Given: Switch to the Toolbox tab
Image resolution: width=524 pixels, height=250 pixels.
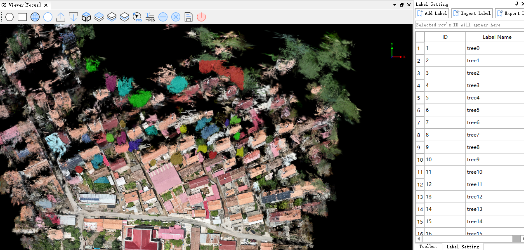Looking at the screenshot, I should click(x=427, y=246).
